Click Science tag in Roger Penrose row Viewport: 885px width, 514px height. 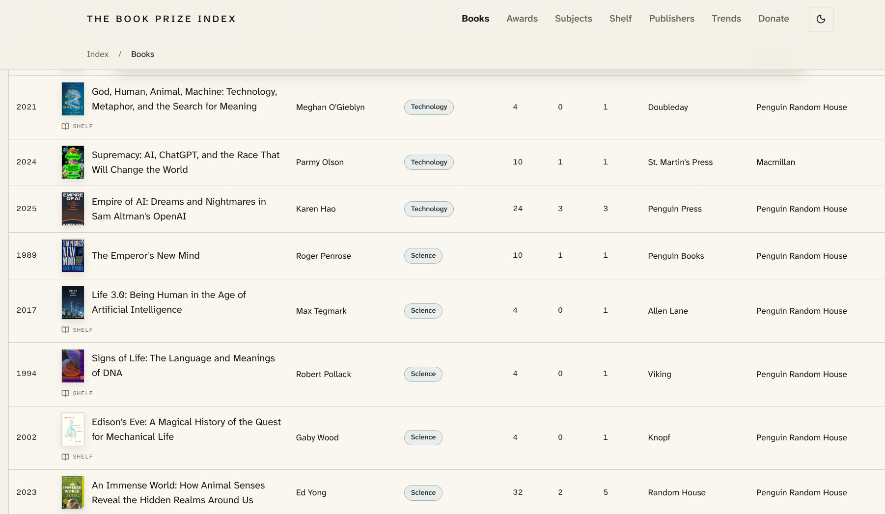click(x=423, y=256)
